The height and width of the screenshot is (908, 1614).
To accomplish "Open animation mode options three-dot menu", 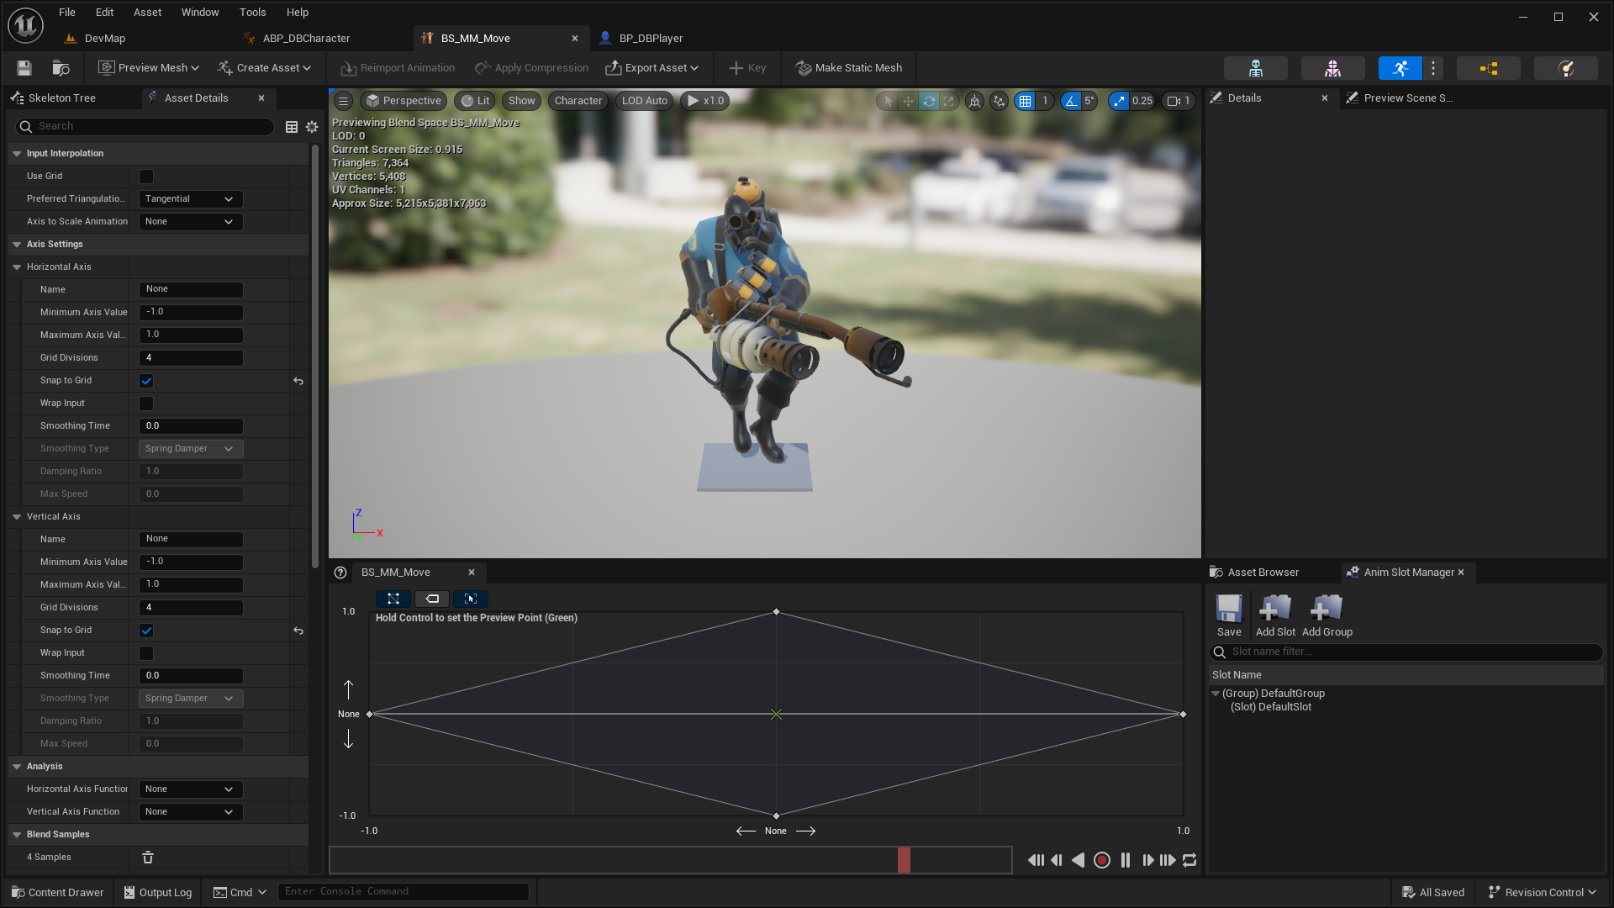I will (1433, 68).
